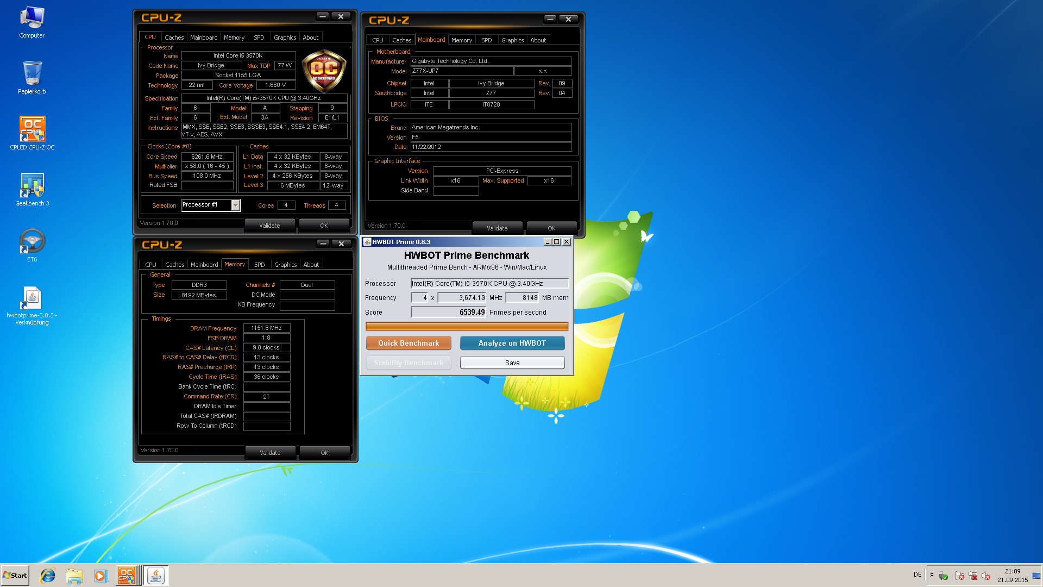
Task: Open Graphics tab in top-left CPU-Z window
Action: [x=285, y=38]
